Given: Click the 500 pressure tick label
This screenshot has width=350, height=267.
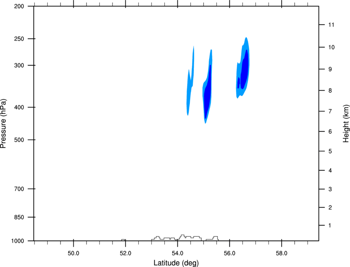Looking at the screenshot, I should tap(19, 140).
